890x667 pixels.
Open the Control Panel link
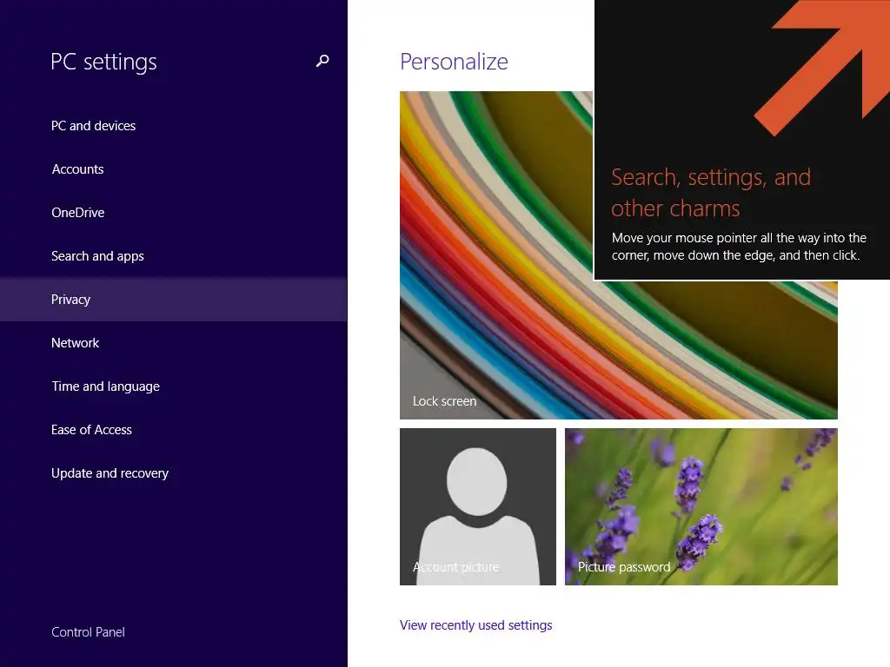click(x=88, y=632)
